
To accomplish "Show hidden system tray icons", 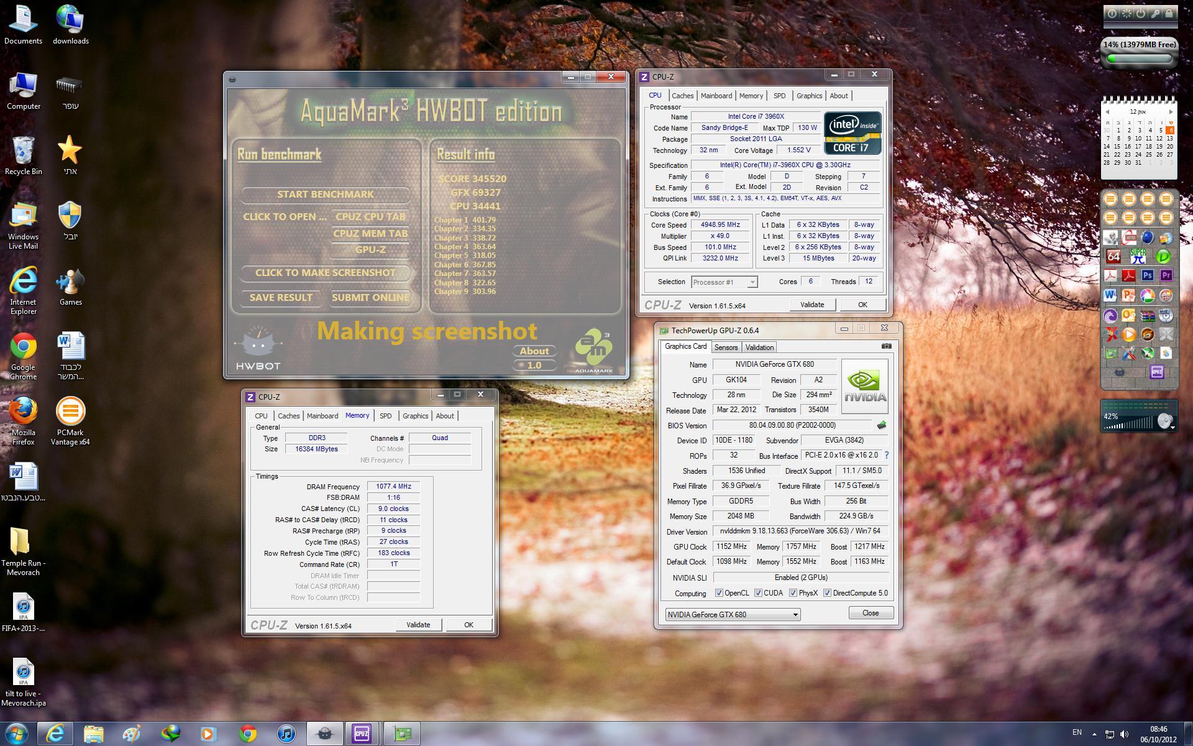I will coord(1094,734).
